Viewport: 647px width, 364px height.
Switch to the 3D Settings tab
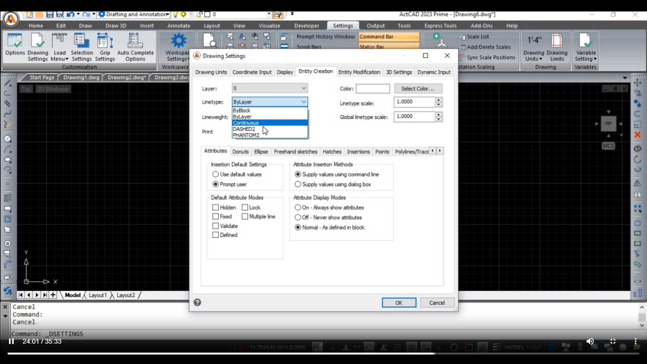point(399,72)
